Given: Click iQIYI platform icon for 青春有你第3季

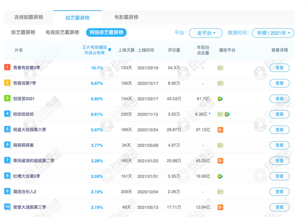Looking at the screenshot, I should click(x=220, y=68).
